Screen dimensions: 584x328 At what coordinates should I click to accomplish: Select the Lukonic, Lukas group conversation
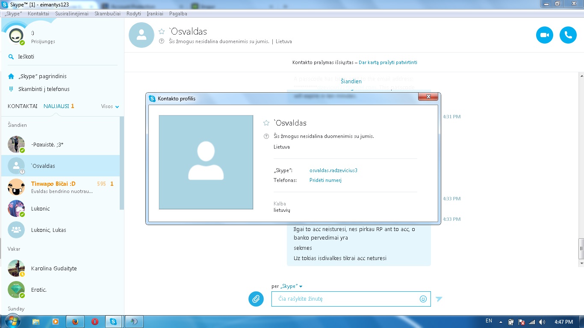pyautogui.click(x=61, y=230)
